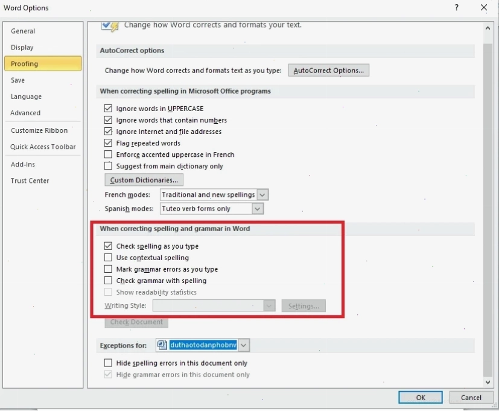
Task: Switch to the Advanced category
Action: (25, 113)
